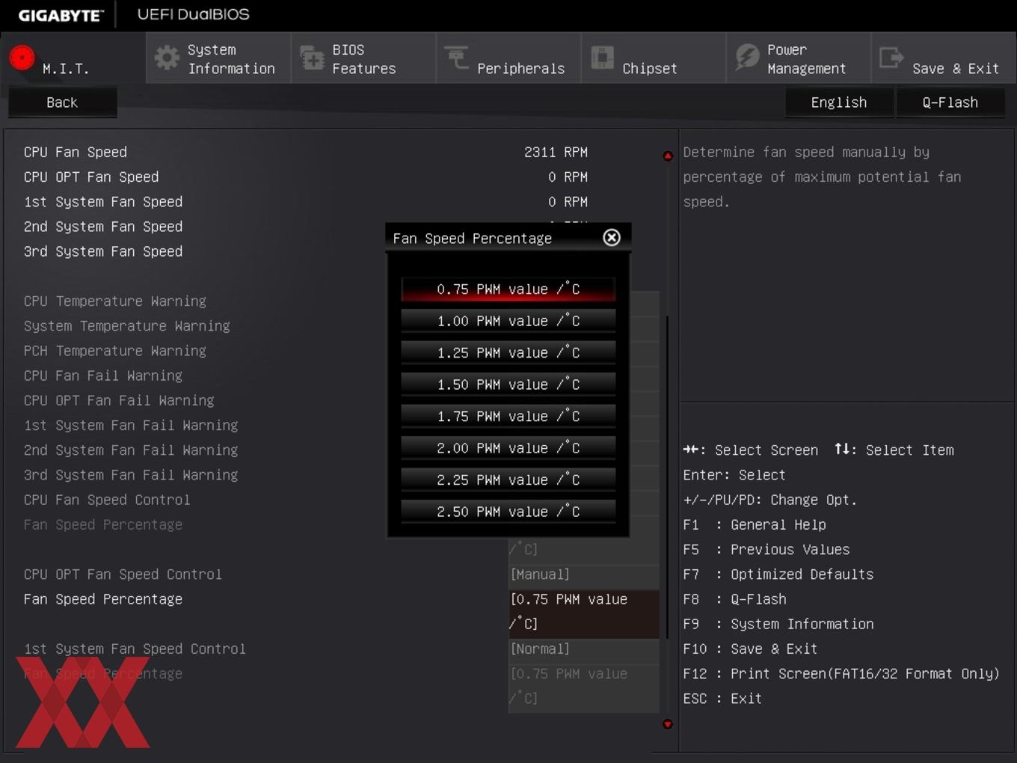Click the CPU OPT Fan Speed label
This screenshot has width=1017, height=763.
click(x=90, y=177)
